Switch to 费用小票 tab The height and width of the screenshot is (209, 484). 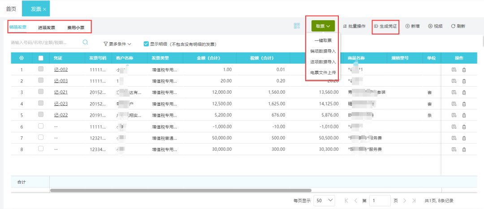point(76,27)
